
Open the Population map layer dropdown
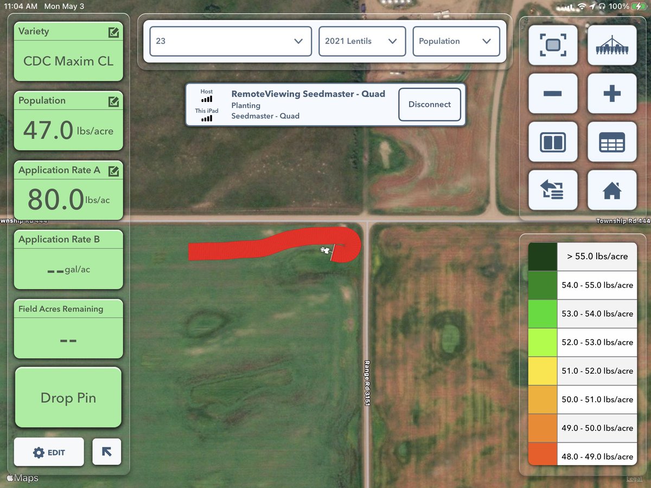(x=456, y=41)
